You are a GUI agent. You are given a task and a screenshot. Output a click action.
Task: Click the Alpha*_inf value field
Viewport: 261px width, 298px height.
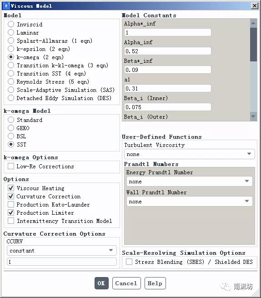point(167,32)
